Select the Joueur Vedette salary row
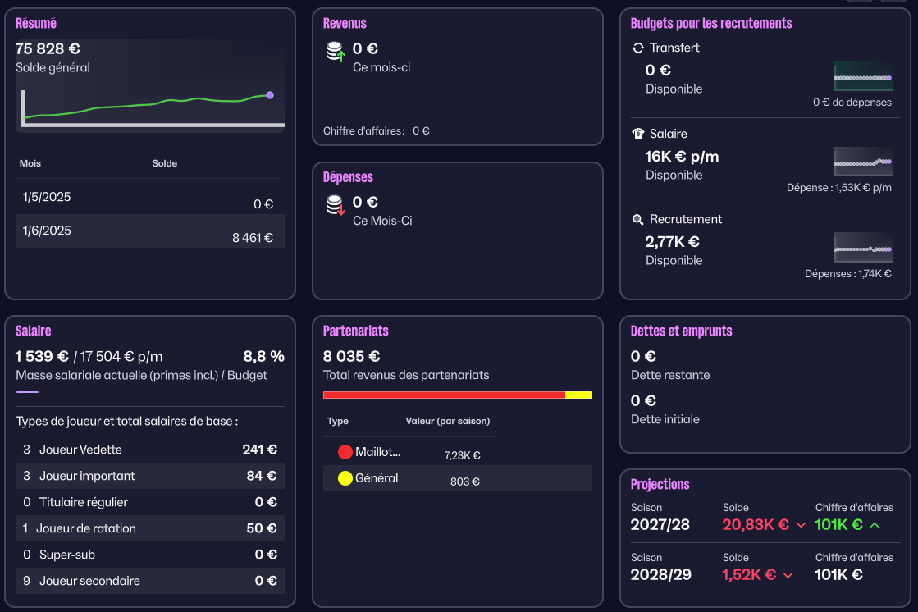The width and height of the screenshot is (918, 612). pyautogui.click(x=150, y=450)
